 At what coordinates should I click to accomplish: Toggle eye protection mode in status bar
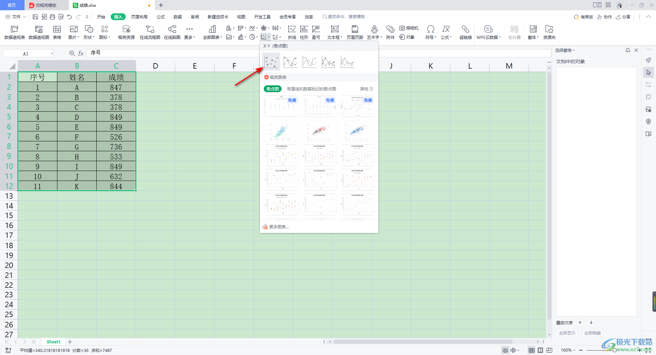coord(505,350)
